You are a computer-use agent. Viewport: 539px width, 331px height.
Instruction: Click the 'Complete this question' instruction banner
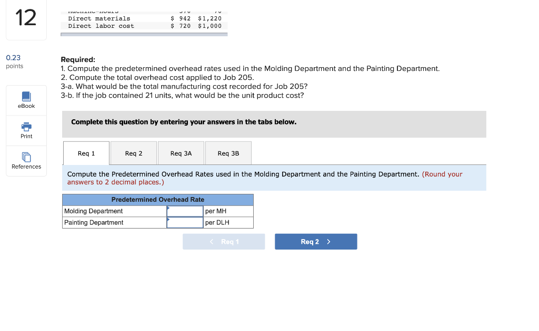tap(274, 124)
